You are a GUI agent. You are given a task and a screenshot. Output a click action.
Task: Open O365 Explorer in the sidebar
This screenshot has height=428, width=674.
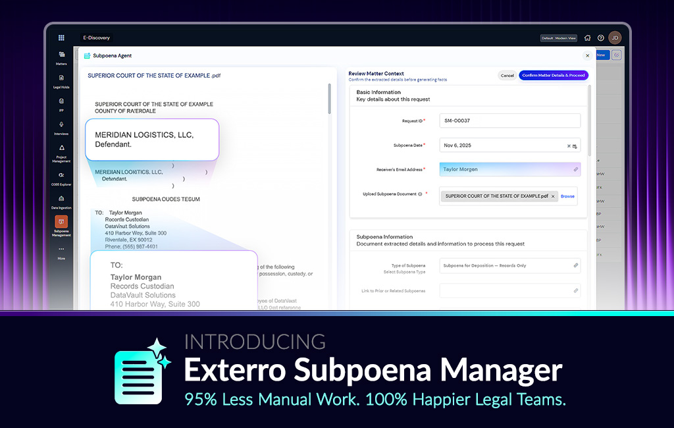coord(61,178)
